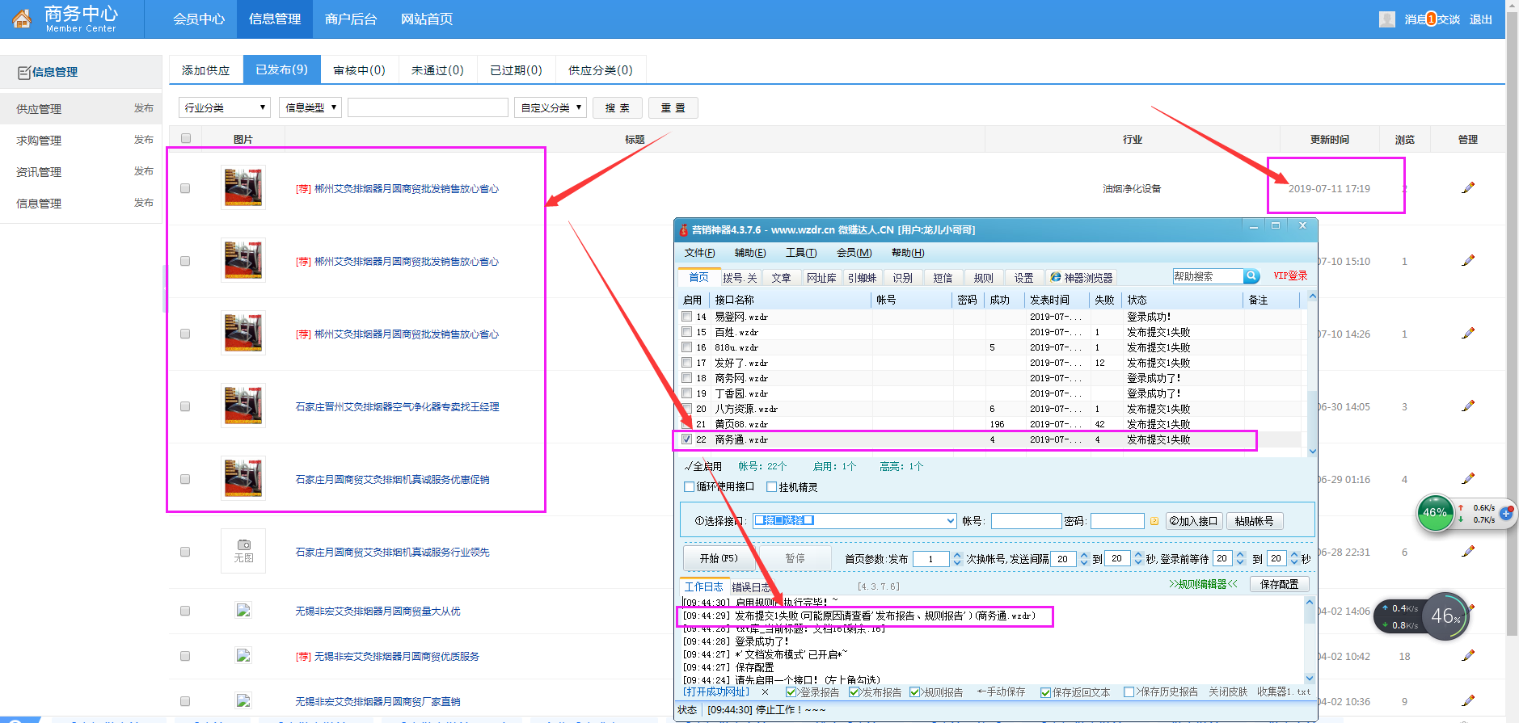The image size is (1519, 723).
Task: Click the 保存配置 button
Action: pos(1279,584)
